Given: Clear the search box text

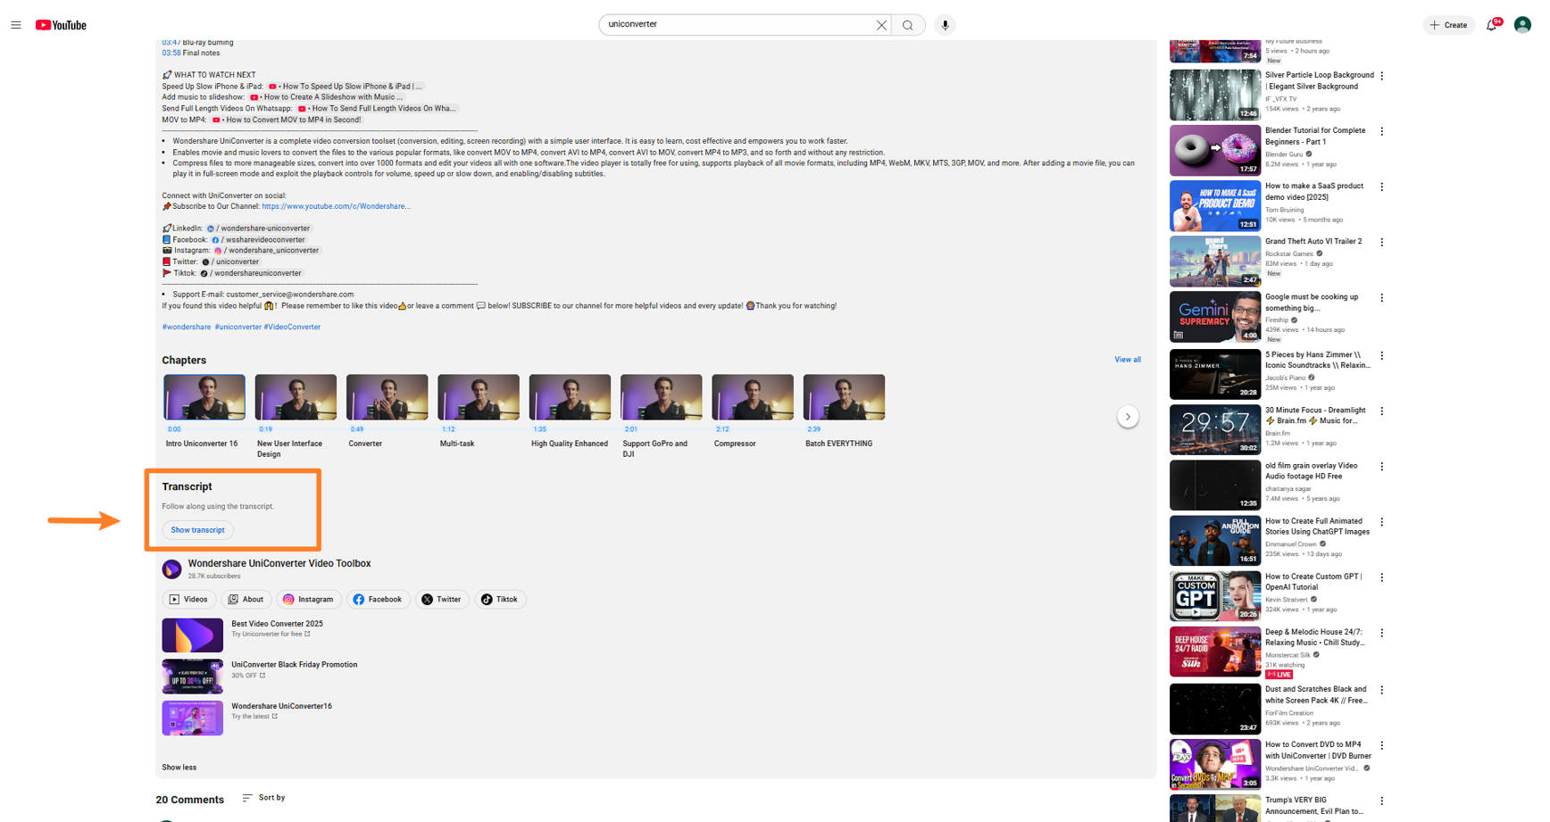Looking at the screenshot, I should (x=881, y=25).
